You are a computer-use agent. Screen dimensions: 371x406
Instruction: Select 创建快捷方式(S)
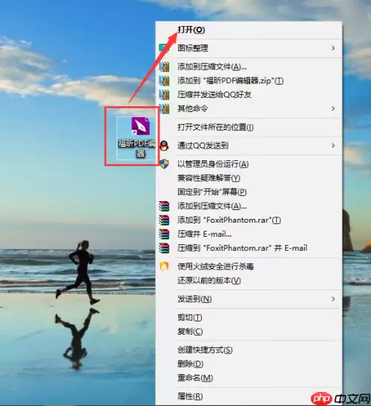click(x=205, y=350)
